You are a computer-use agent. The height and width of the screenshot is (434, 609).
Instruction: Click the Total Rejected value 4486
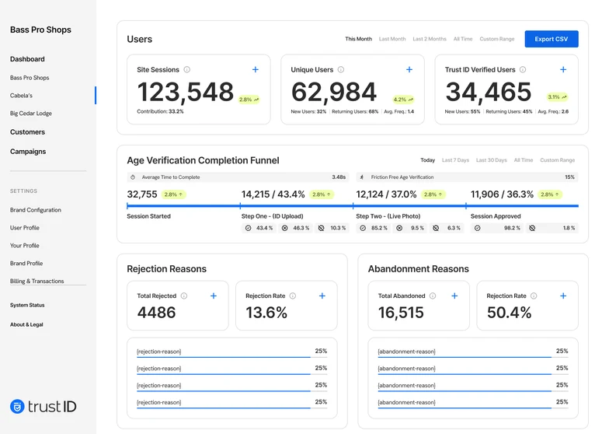tap(157, 313)
